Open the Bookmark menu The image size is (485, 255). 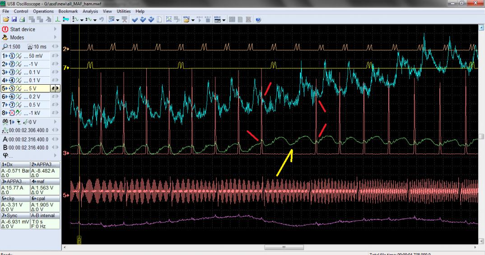coord(68,11)
